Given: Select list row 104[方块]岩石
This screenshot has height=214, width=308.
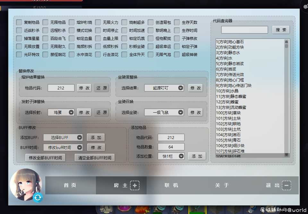Looking at the screenshot, I should [x=250, y=135].
